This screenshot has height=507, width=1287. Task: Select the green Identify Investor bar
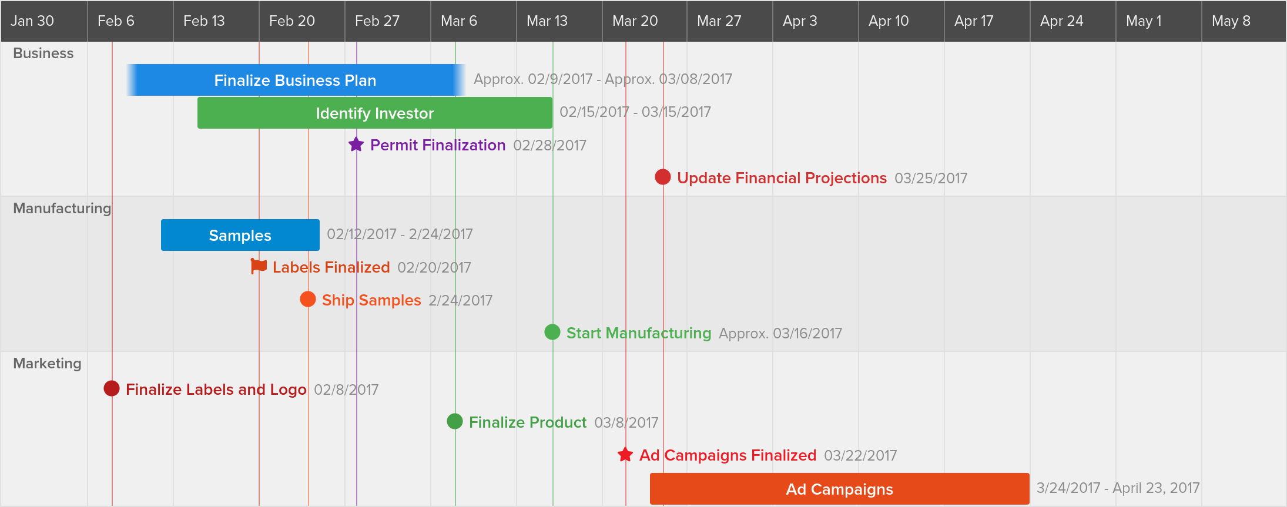coord(375,113)
